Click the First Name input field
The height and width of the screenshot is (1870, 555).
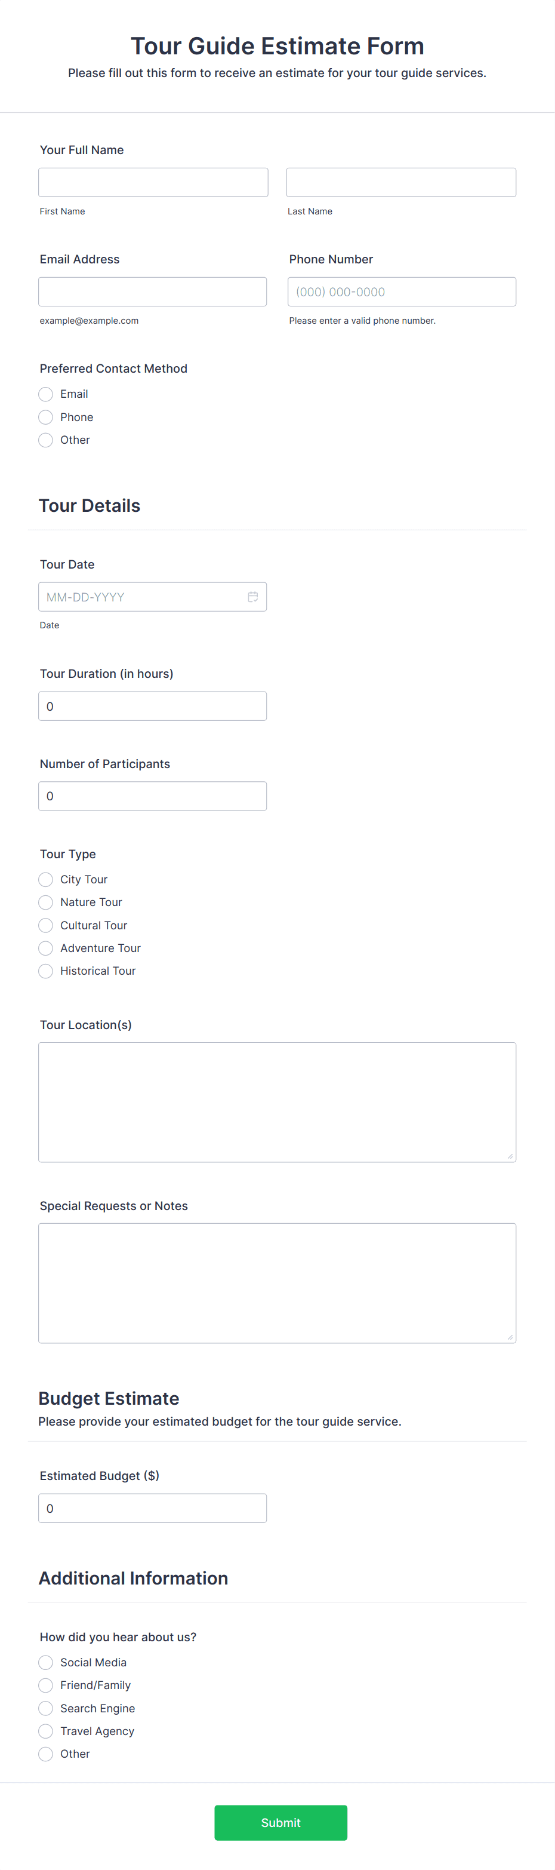tap(152, 182)
